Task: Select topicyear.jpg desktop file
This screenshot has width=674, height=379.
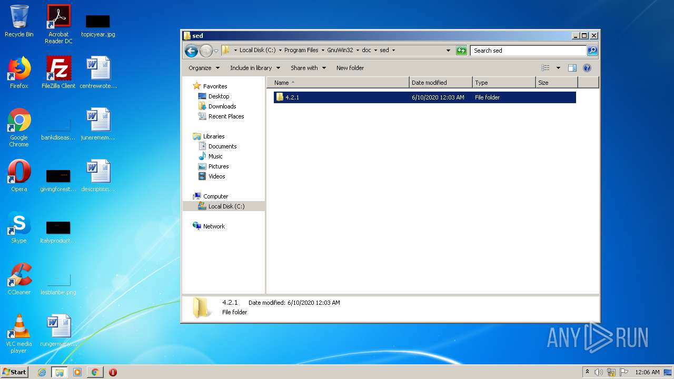Action: [x=98, y=25]
